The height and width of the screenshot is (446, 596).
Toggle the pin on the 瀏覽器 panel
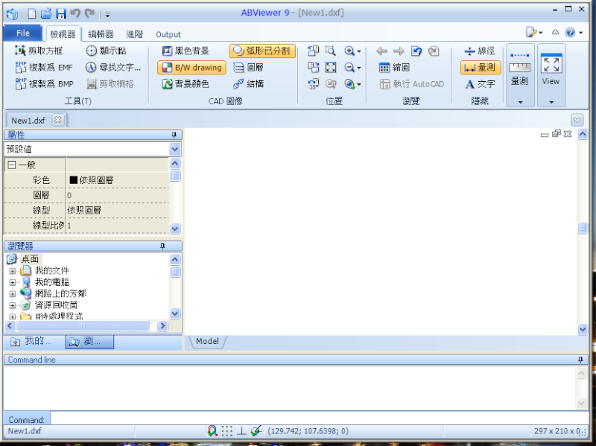[162, 246]
